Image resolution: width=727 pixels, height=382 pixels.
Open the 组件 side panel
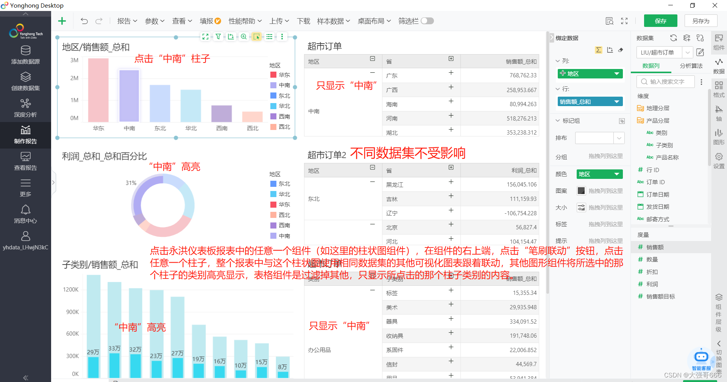(719, 42)
